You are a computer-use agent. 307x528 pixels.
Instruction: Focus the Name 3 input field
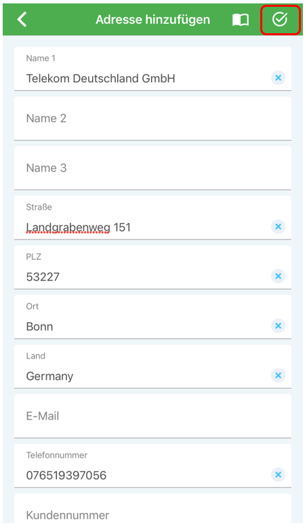click(152, 168)
